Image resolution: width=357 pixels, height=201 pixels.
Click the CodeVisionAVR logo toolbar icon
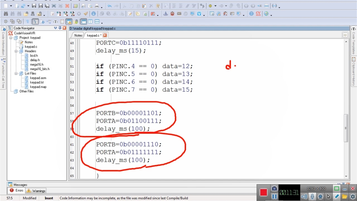pos(258,14)
